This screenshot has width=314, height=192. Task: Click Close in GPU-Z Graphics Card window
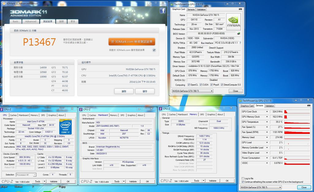[x=235, y=91]
